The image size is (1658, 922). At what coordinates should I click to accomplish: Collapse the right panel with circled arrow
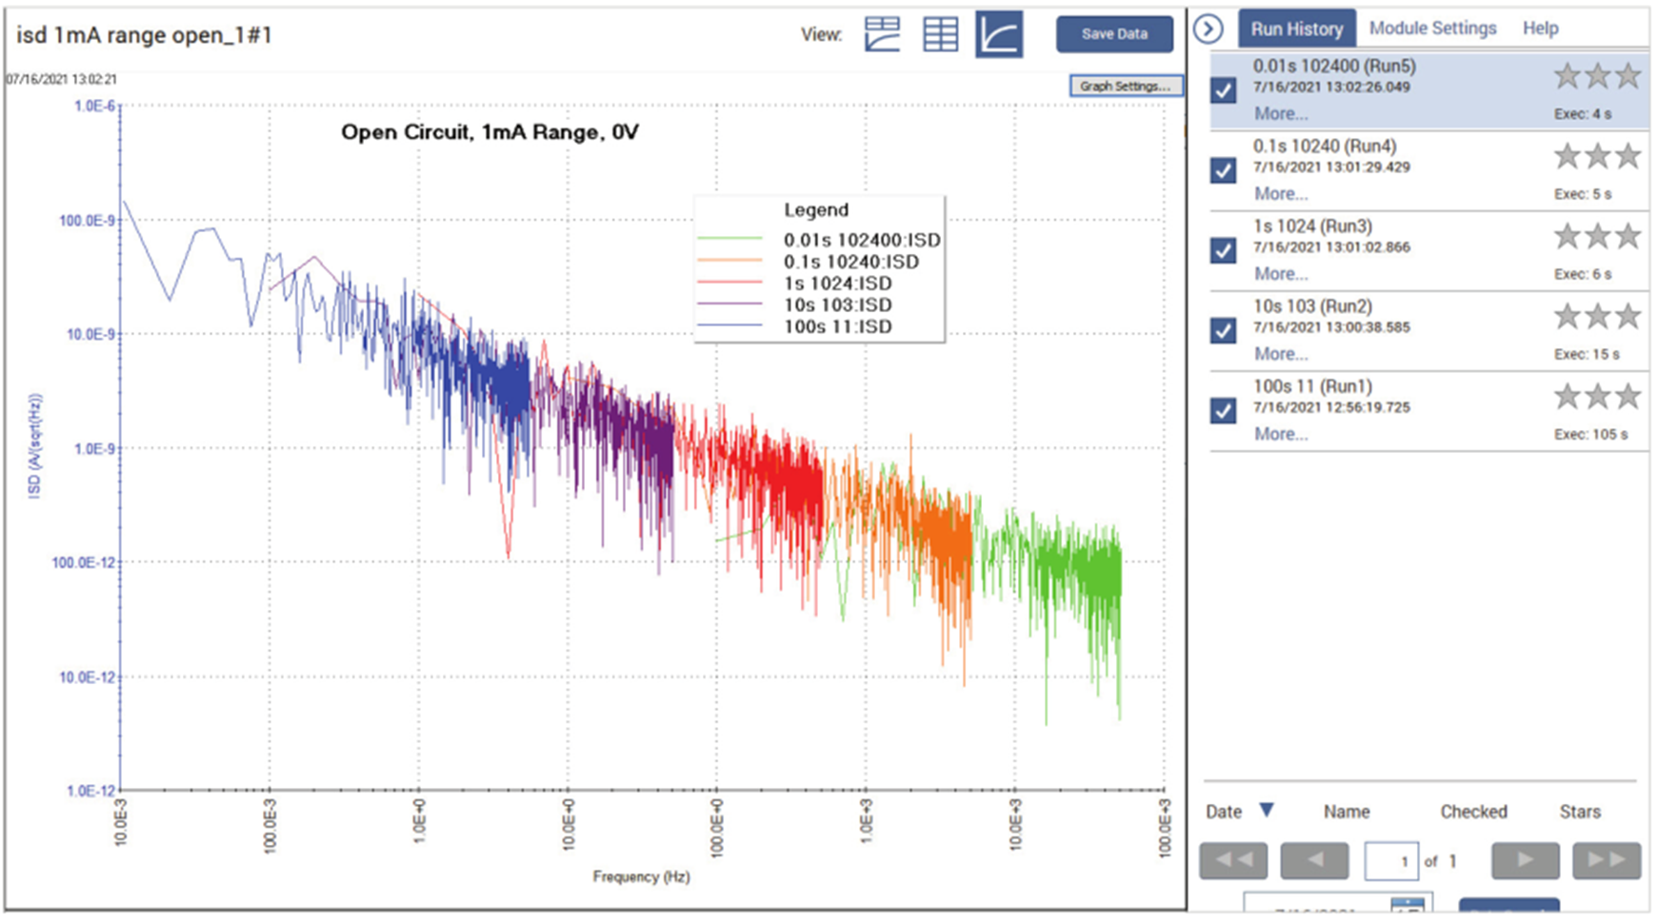coord(1209,29)
